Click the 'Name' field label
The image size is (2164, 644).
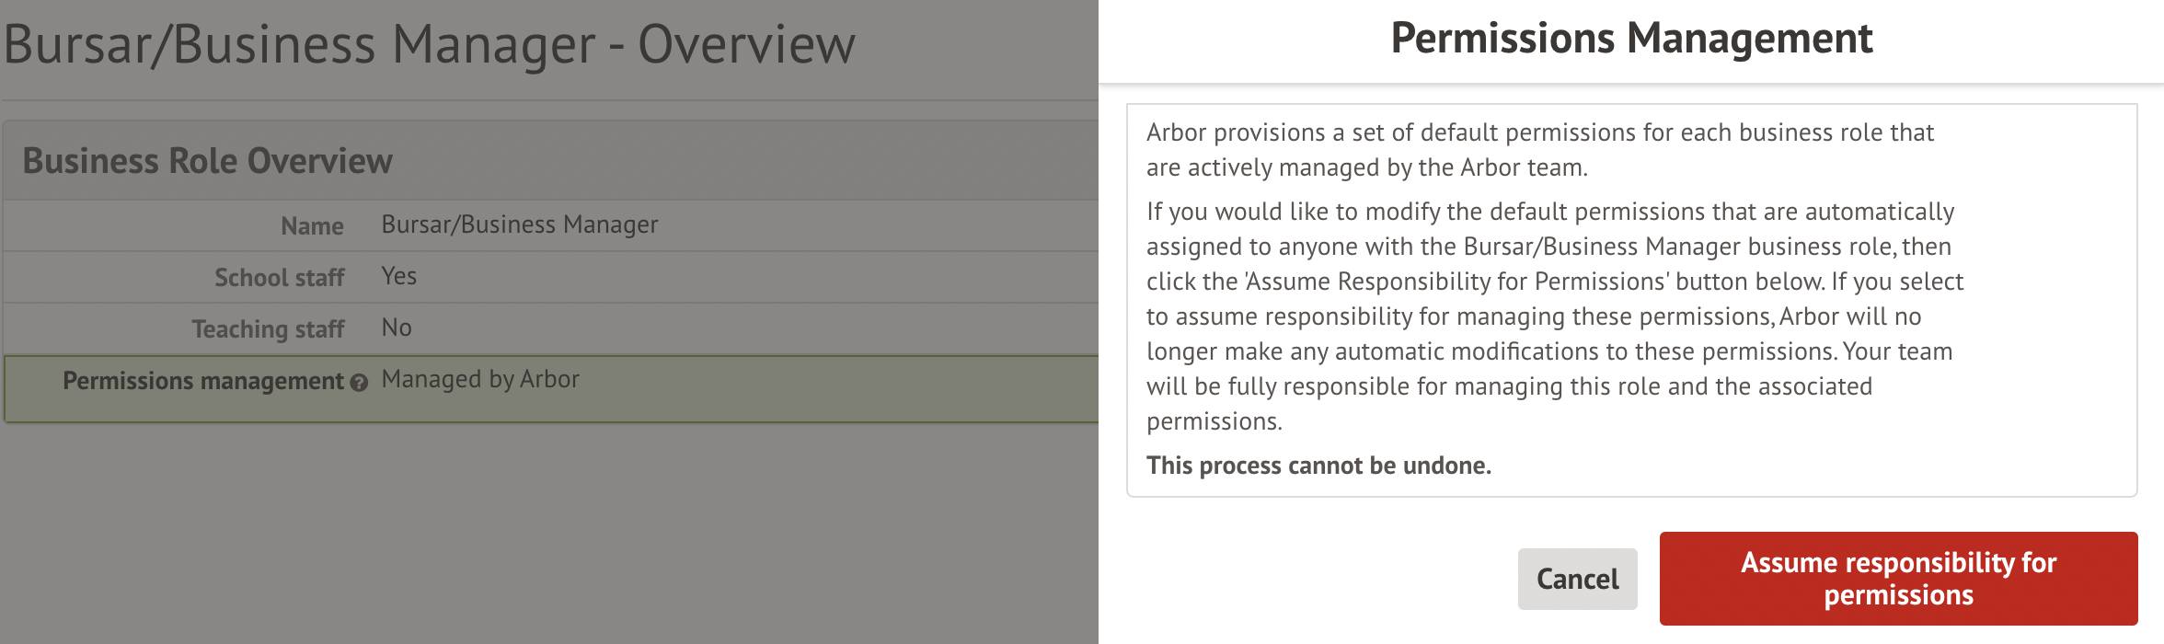(312, 226)
